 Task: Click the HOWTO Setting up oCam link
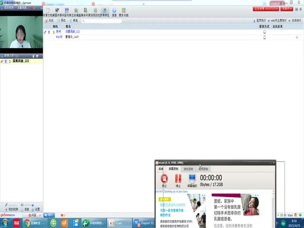(171, 191)
